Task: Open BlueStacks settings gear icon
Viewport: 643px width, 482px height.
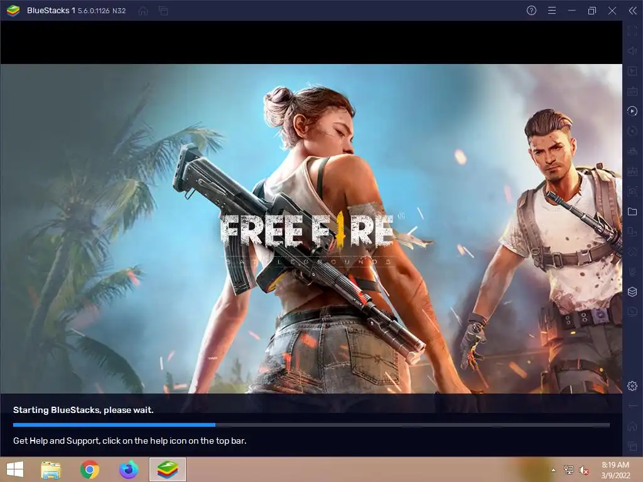Action: click(x=632, y=386)
